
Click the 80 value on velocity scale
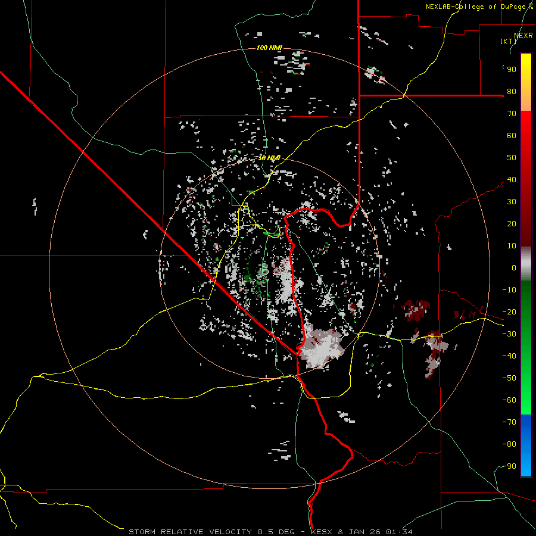coord(512,92)
